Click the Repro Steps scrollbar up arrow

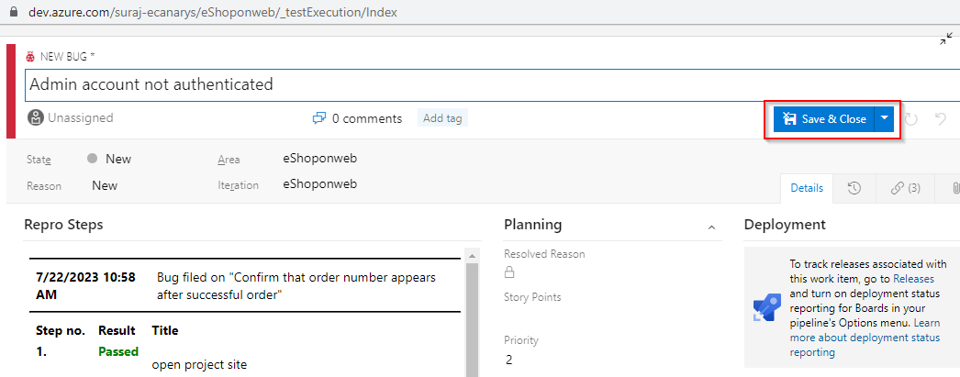(x=471, y=256)
